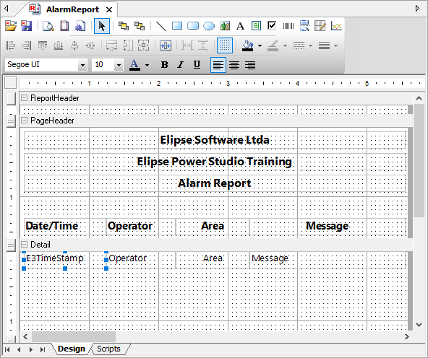
Task: Click horizontal scrollbar right arrow
Action: pyautogui.click(x=407, y=337)
